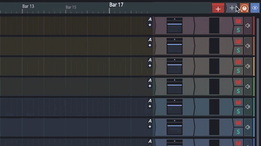Image resolution: width=261 pixels, height=146 pixels.
Task: Click level meter on sixth blue track
Action: coord(214,127)
